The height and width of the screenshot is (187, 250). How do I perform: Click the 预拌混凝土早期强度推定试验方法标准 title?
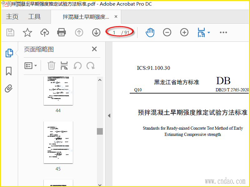click(192, 113)
